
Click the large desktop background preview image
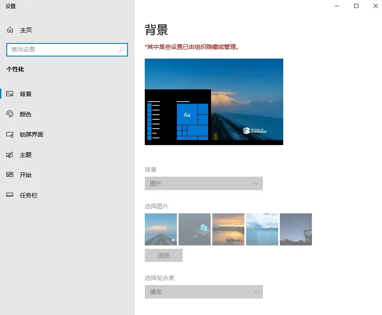click(214, 102)
